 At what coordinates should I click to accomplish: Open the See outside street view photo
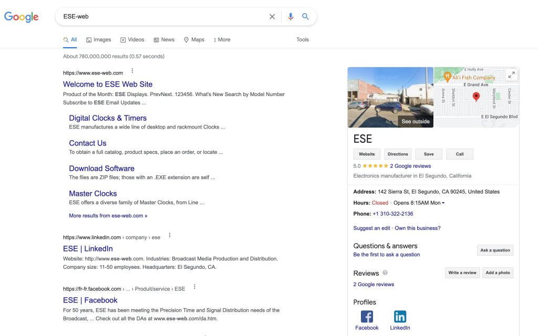pyautogui.click(x=390, y=97)
